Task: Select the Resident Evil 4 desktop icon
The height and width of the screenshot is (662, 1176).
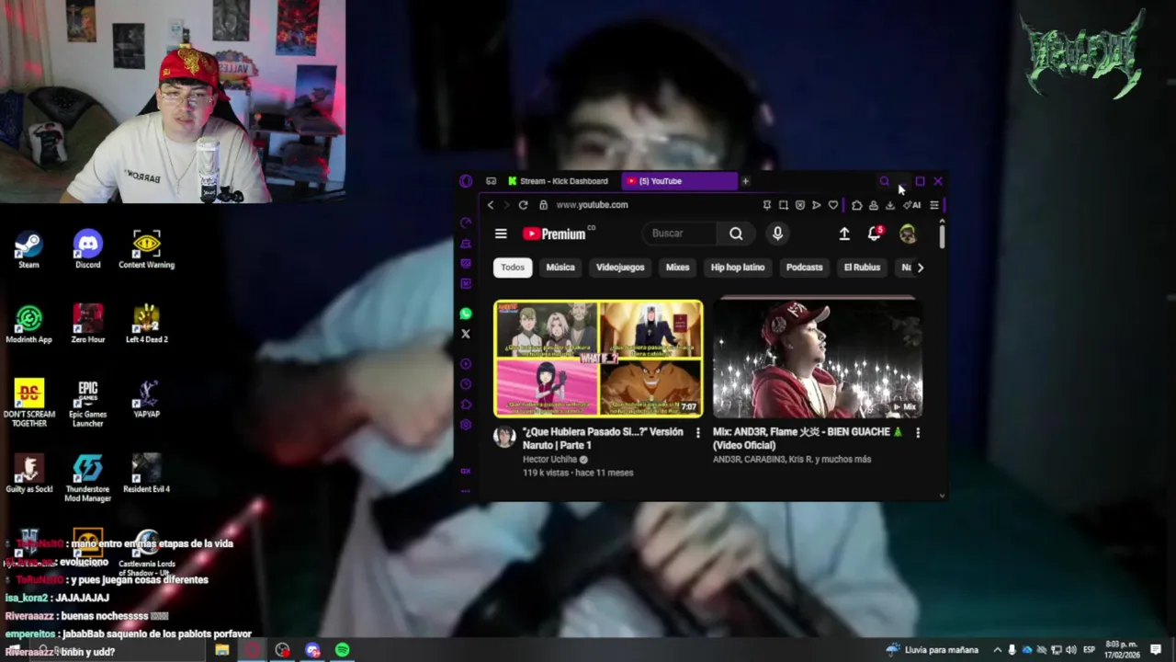Action: 146,474
